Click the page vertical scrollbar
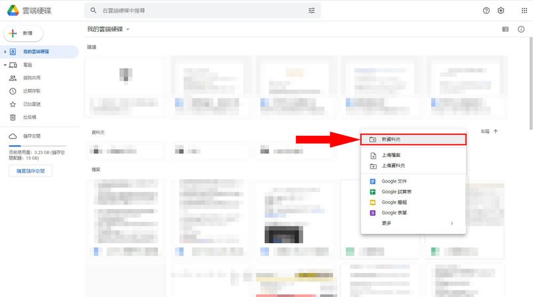The height and width of the screenshot is (297, 533). point(531,83)
